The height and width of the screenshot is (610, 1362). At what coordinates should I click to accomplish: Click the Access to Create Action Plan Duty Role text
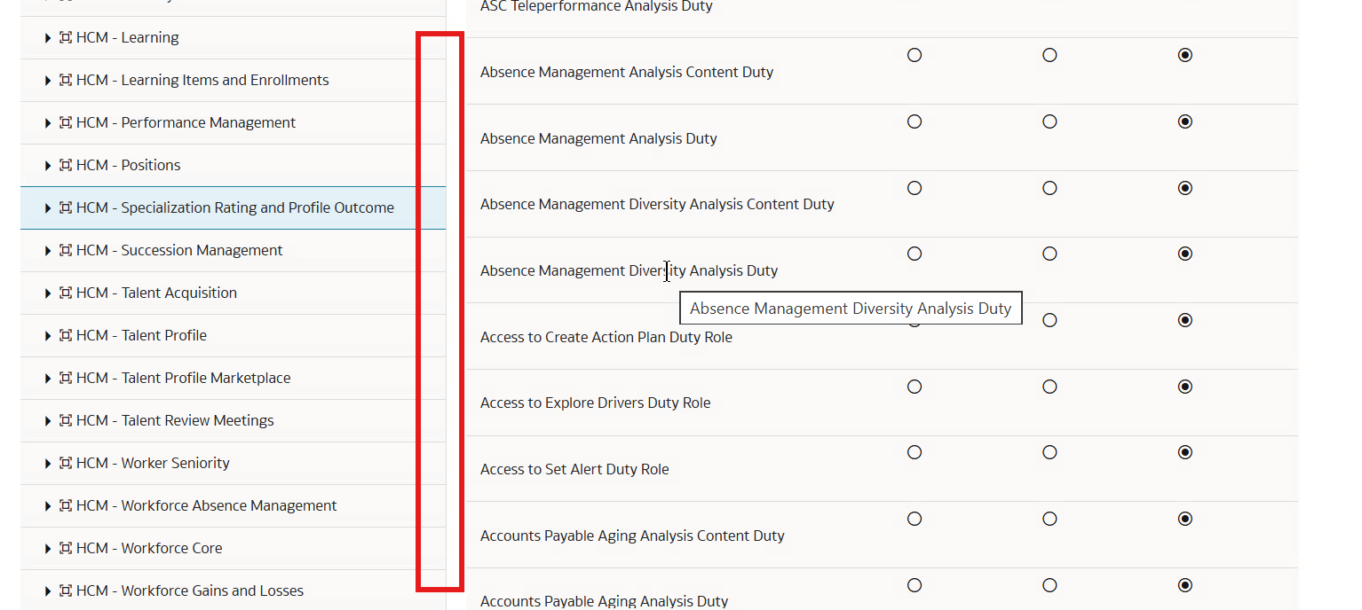[x=606, y=337]
